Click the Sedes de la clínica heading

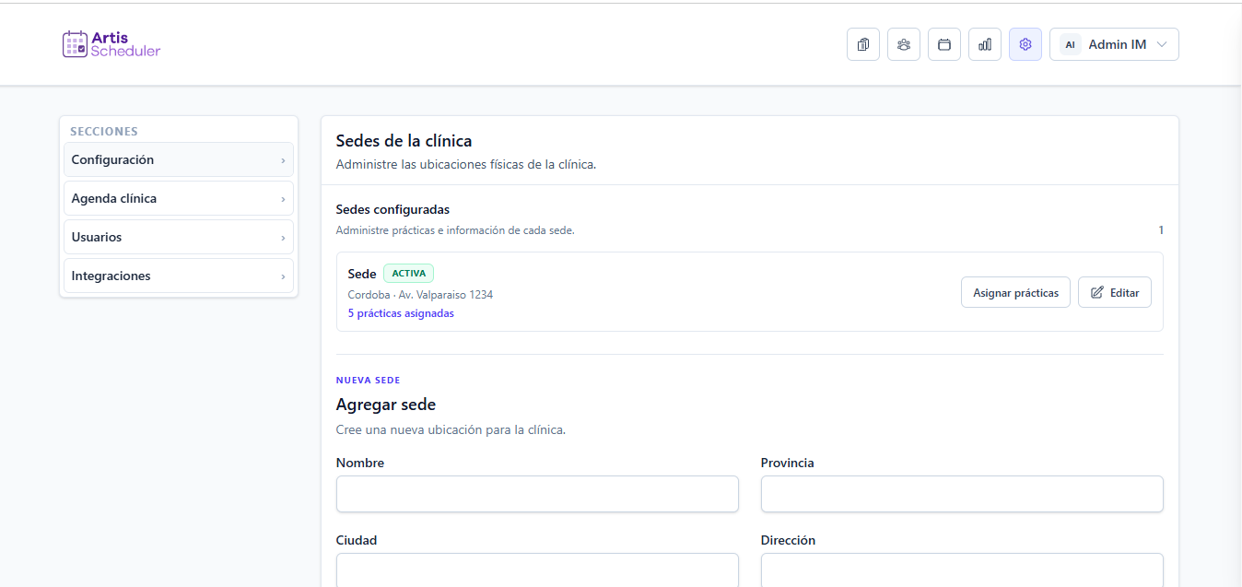click(x=404, y=141)
